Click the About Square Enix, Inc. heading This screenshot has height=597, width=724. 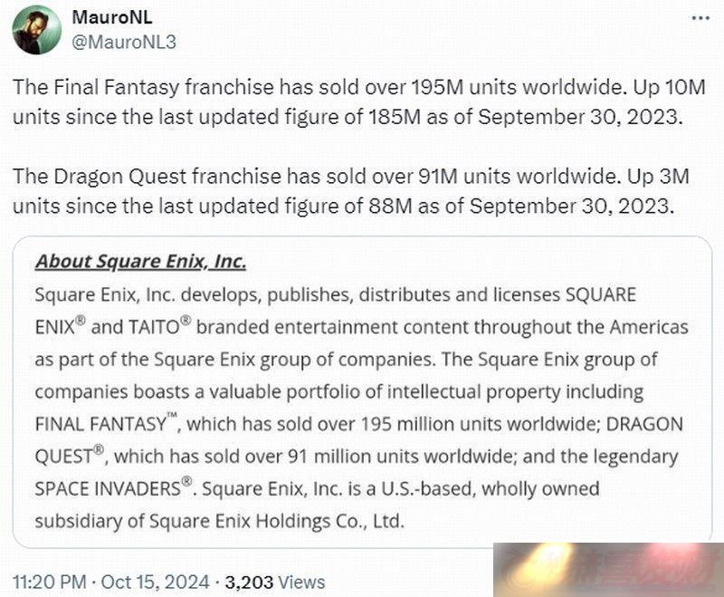(141, 262)
